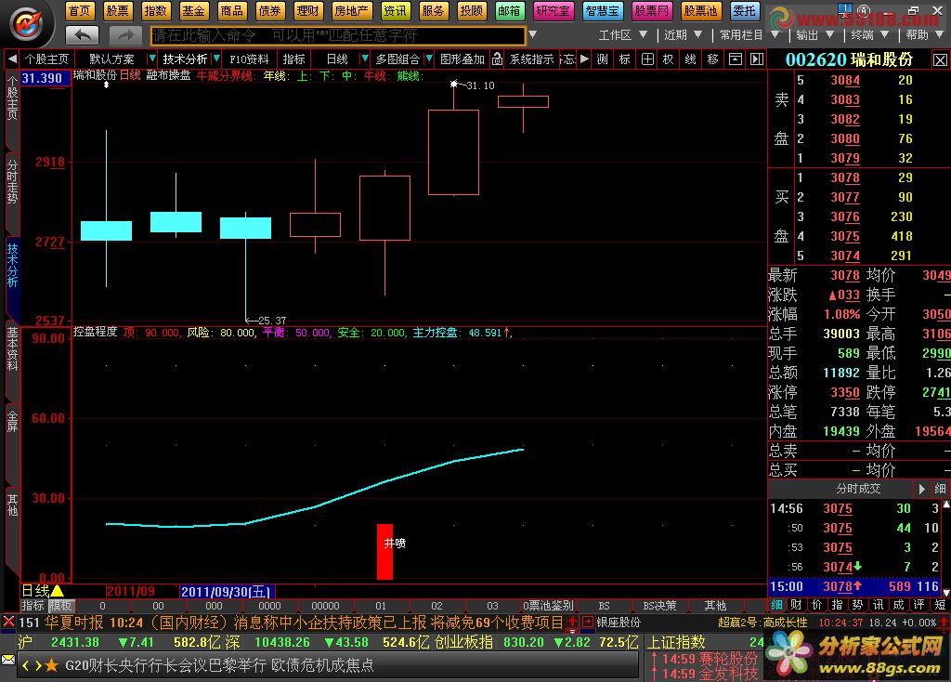Click the 移 toolbar tool
Screen dimensions: 951x682
712,59
